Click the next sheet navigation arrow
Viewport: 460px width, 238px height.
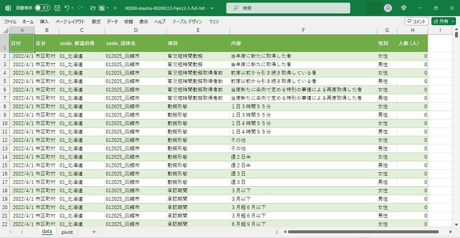[x=22, y=232]
